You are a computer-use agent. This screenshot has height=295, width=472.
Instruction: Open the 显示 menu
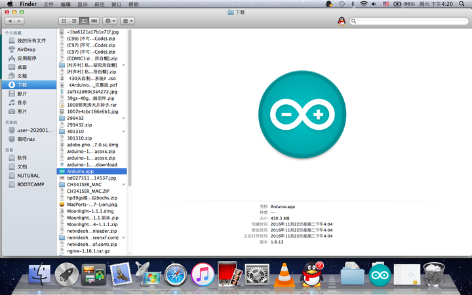[x=83, y=4]
